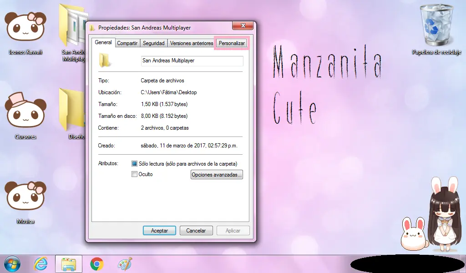The width and height of the screenshot is (466, 273).
Task: Toggle the Sólo lectura checkbox
Action: tap(134, 164)
